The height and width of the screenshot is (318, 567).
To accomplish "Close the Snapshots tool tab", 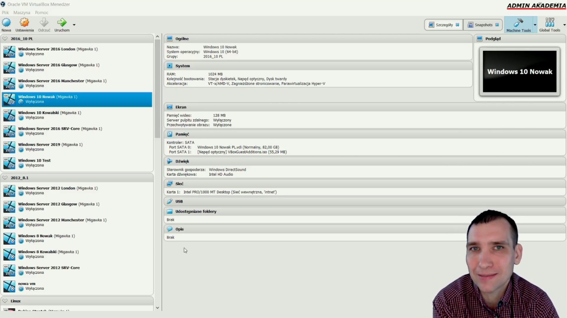I will click(x=497, y=25).
